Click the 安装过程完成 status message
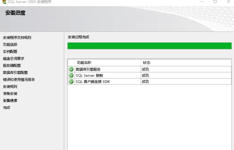Viewport: 234px width, 150px height. tap(78, 37)
